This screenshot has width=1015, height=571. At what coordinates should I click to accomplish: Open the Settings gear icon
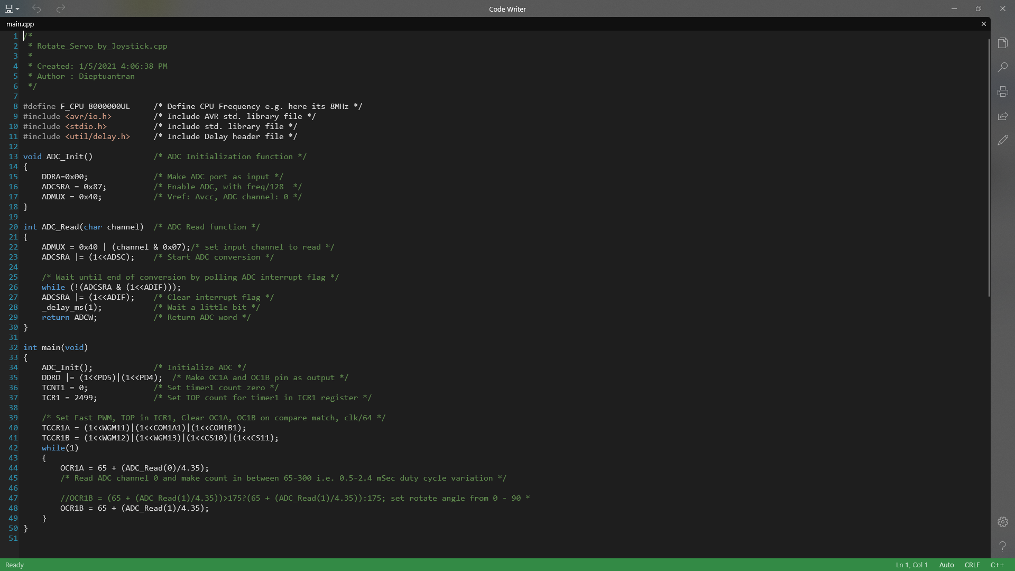pos(1003,522)
